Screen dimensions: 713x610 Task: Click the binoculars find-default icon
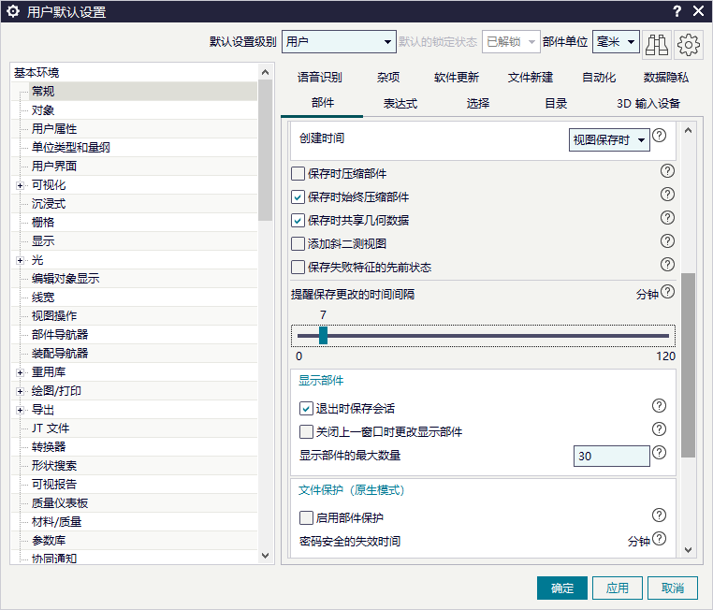pyautogui.click(x=657, y=45)
